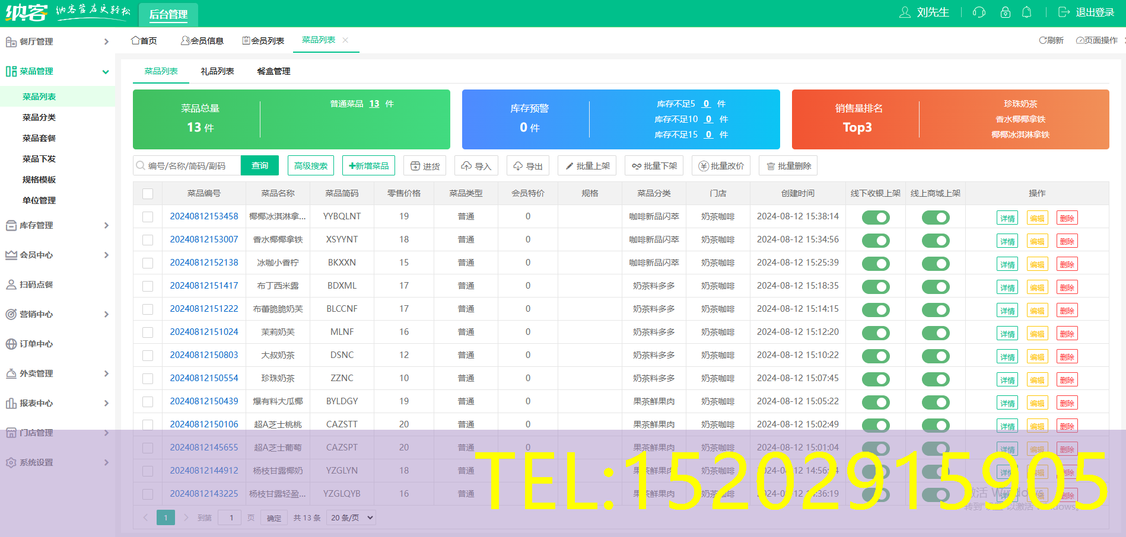Click the search magnifier icon in input
Screen dimensions: 1126x537
[x=141, y=165]
